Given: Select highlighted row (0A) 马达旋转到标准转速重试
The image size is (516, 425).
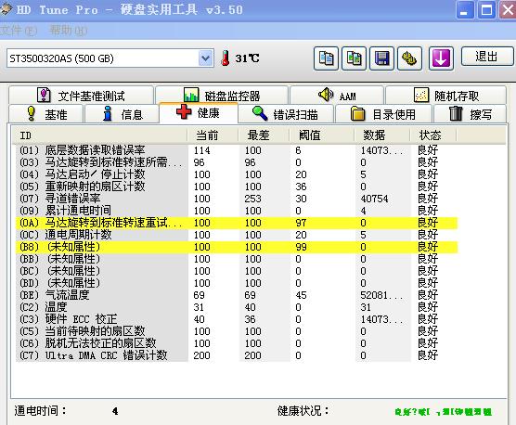Looking at the screenshot, I should coord(237,223).
